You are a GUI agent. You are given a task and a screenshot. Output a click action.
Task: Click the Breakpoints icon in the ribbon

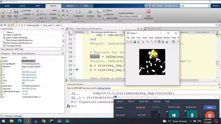[78, 12]
